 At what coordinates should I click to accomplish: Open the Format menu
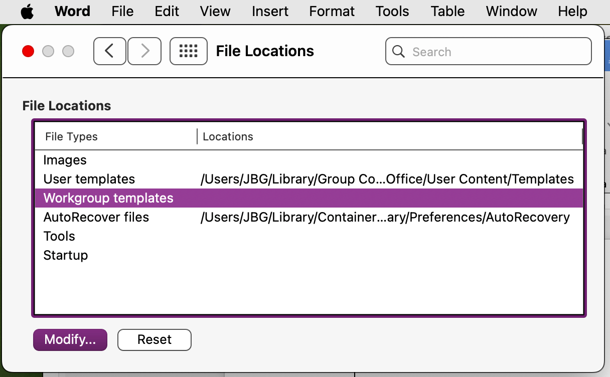(332, 12)
